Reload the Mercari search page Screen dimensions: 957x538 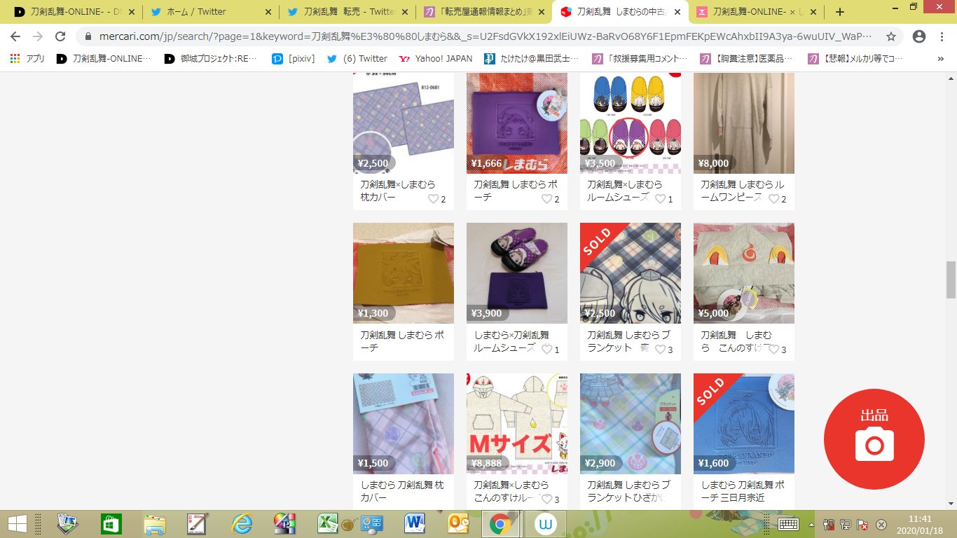pos(60,36)
